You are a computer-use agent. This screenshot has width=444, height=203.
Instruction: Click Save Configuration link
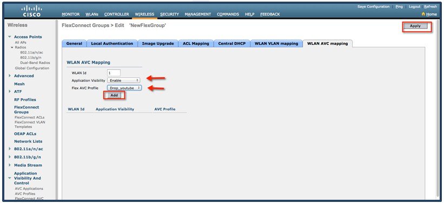coord(373,6)
